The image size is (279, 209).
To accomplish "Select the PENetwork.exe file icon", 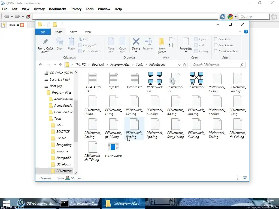I will [x=155, y=78].
